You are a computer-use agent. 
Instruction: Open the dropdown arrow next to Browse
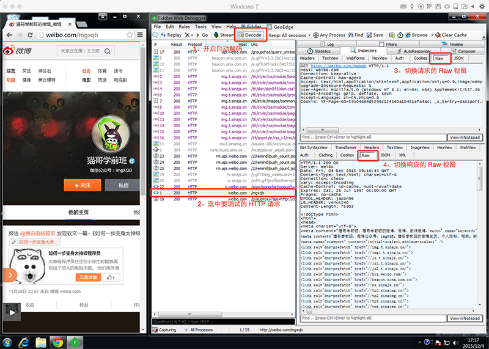(x=432, y=35)
